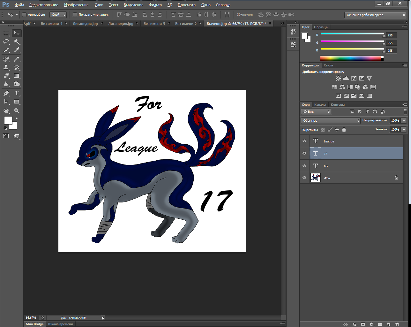Open the status bar info arrow
Screen dimensions: 411x327
103,318
